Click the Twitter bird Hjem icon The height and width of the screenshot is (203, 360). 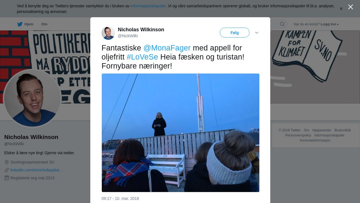point(20,24)
